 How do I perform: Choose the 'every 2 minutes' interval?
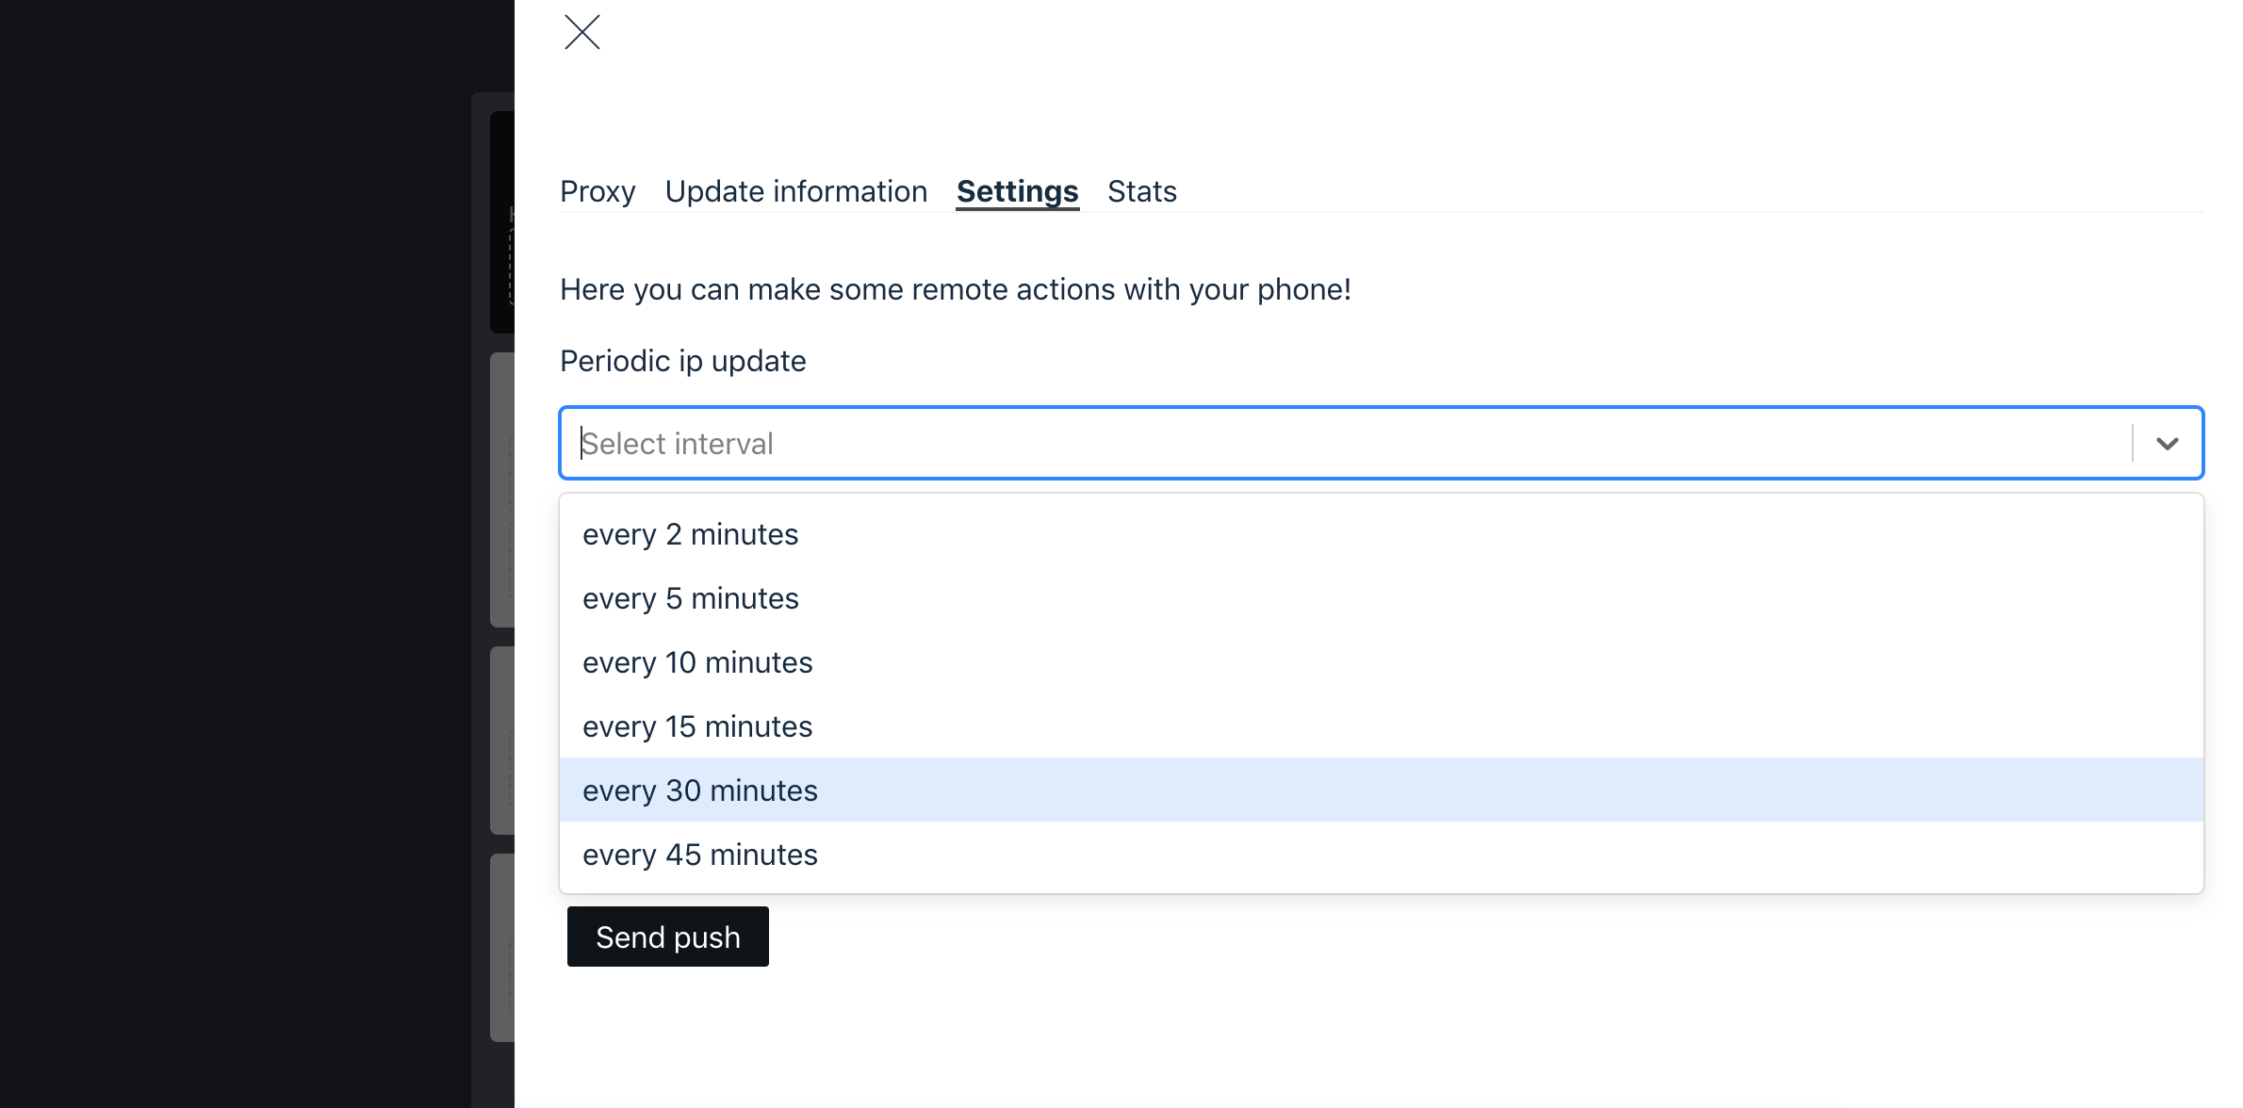(691, 533)
